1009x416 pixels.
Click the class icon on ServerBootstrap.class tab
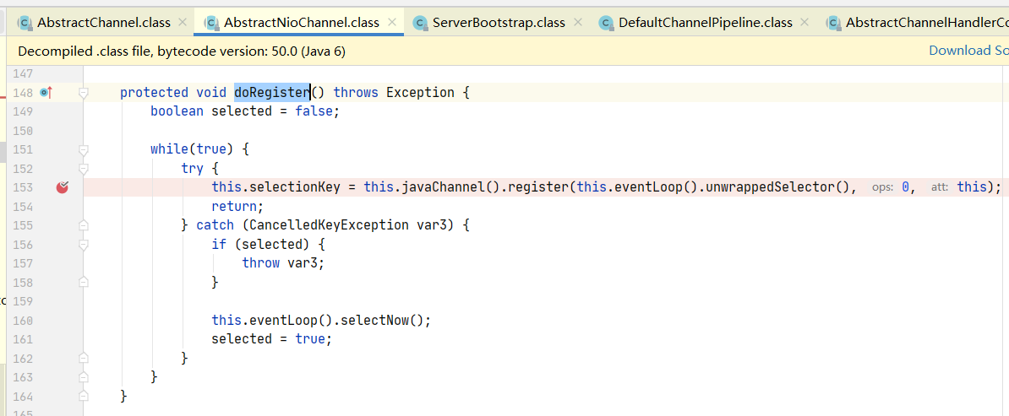click(x=420, y=23)
